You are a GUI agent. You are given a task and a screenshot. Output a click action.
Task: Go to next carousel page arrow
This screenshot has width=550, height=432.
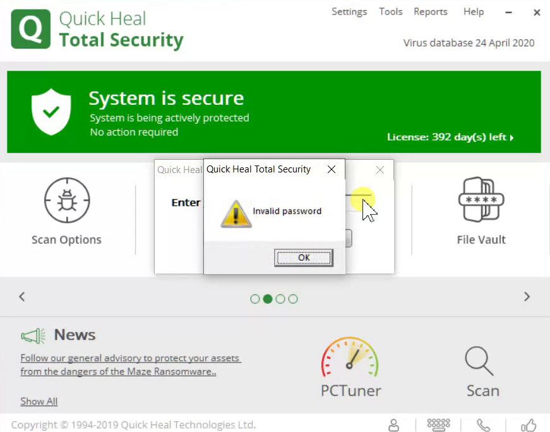click(527, 297)
